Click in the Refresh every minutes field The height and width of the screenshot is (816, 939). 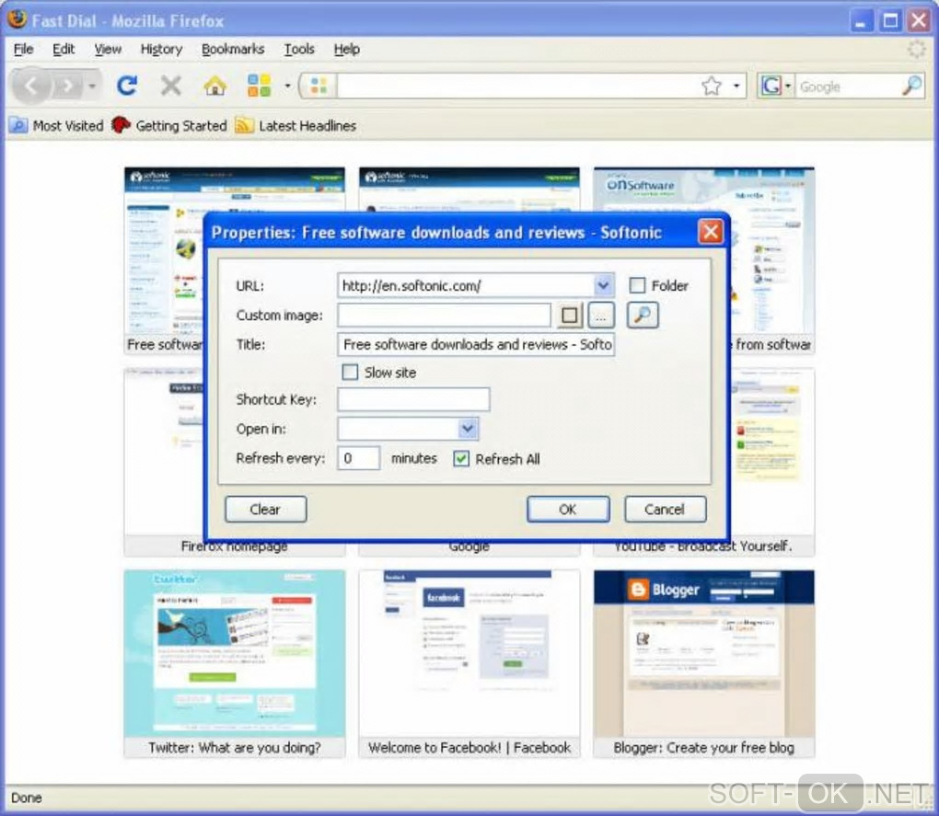point(358,458)
